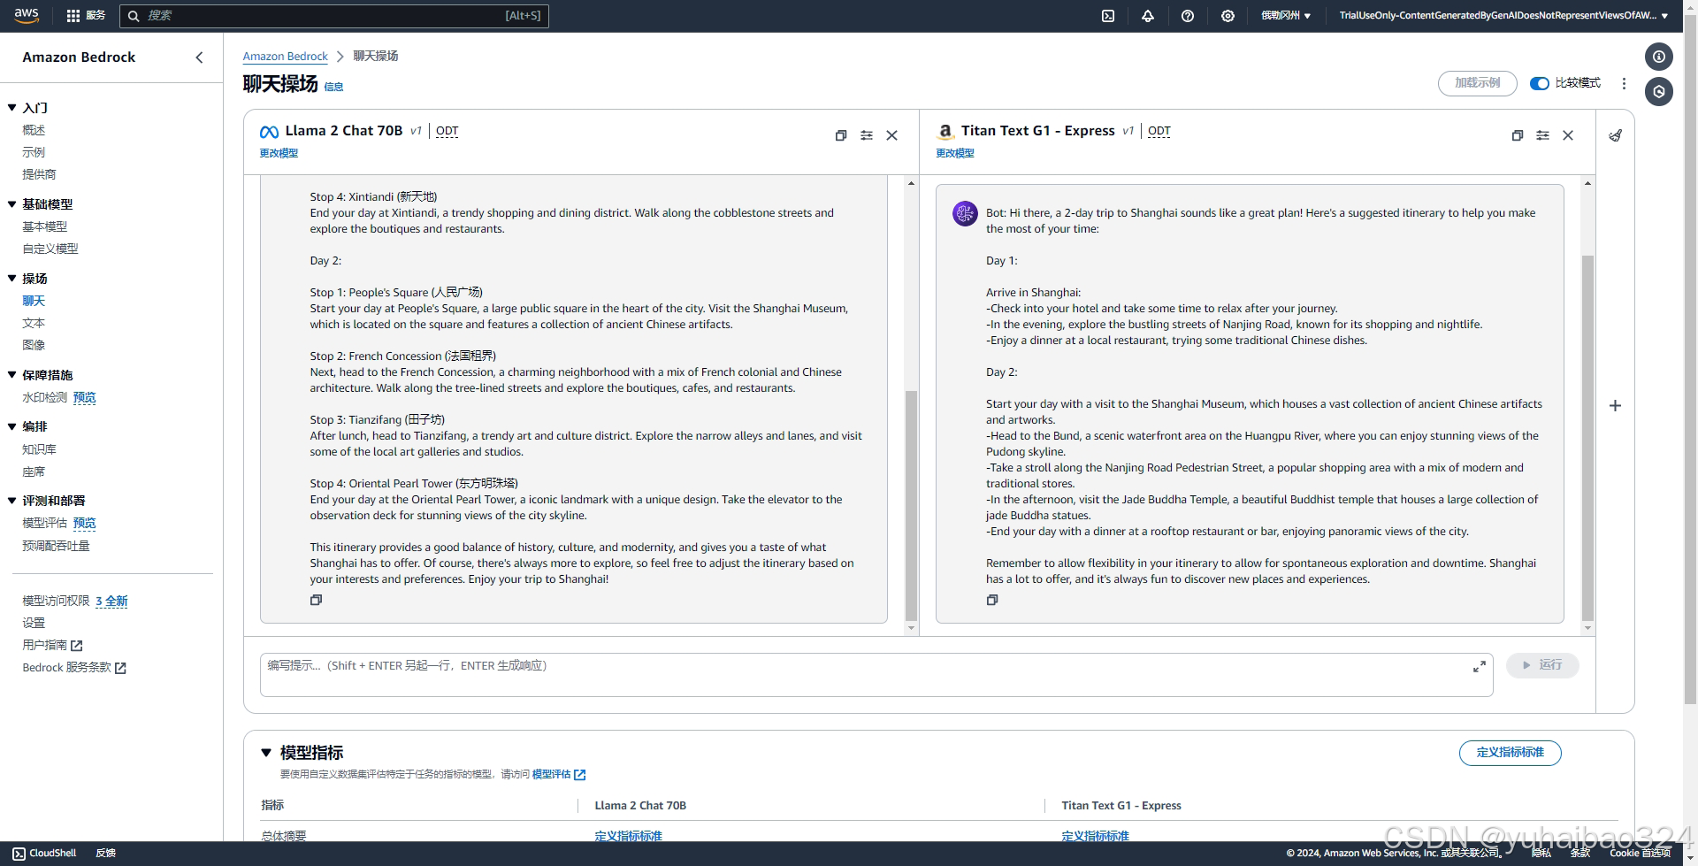Launch CloudShell from top navigation bar
Viewport: 1698px width, 866px height.
click(1108, 16)
